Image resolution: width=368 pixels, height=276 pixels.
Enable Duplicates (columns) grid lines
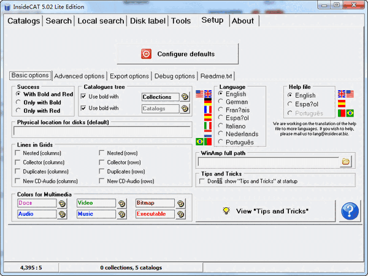coord(17,171)
